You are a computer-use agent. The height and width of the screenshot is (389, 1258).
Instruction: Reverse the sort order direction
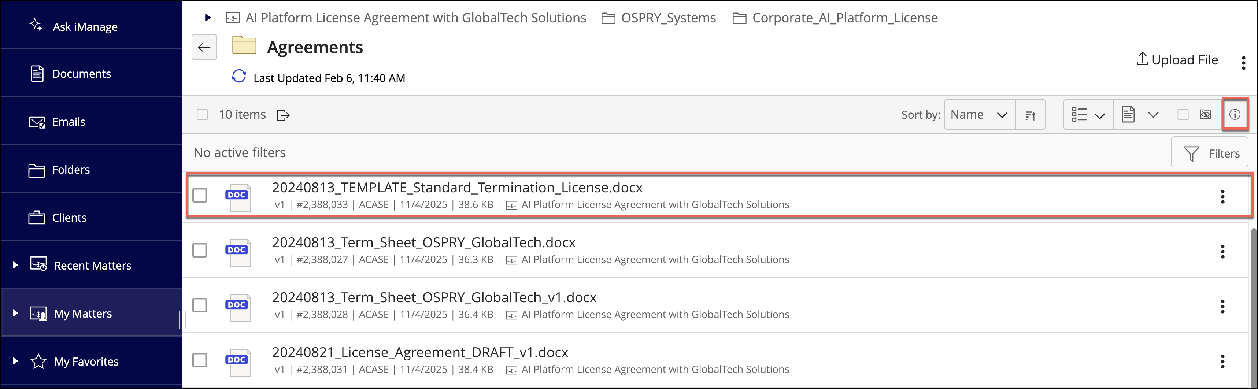[1030, 115]
